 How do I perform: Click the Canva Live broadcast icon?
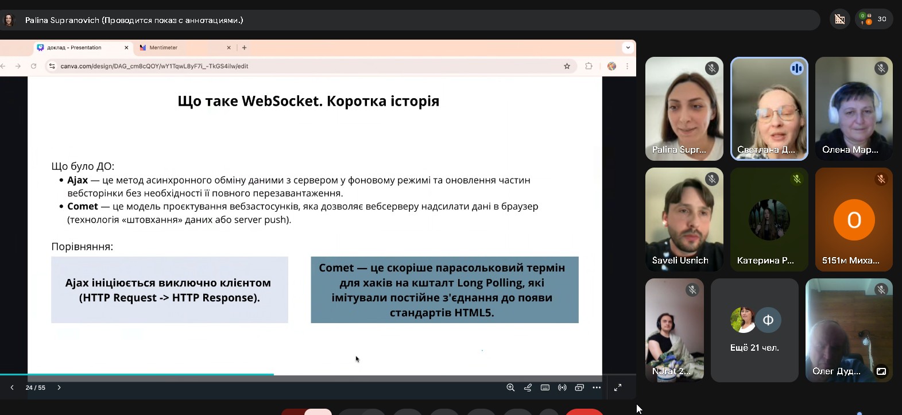(x=562, y=387)
